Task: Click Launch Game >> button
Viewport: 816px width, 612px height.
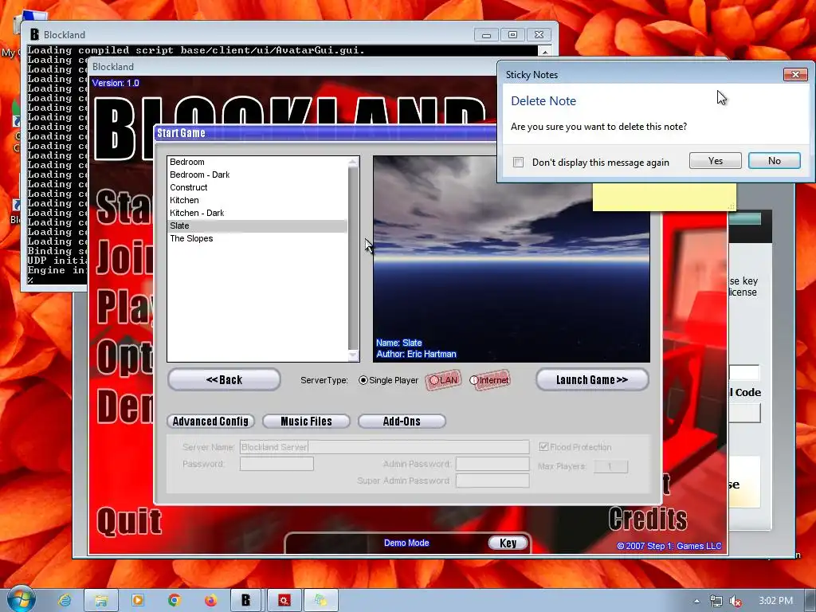Action: point(592,380)
